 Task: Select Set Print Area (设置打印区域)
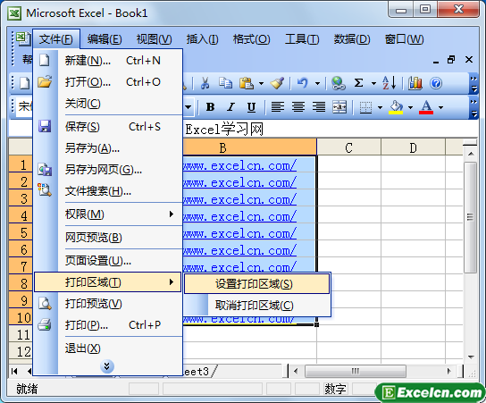(x=257, y=283)
